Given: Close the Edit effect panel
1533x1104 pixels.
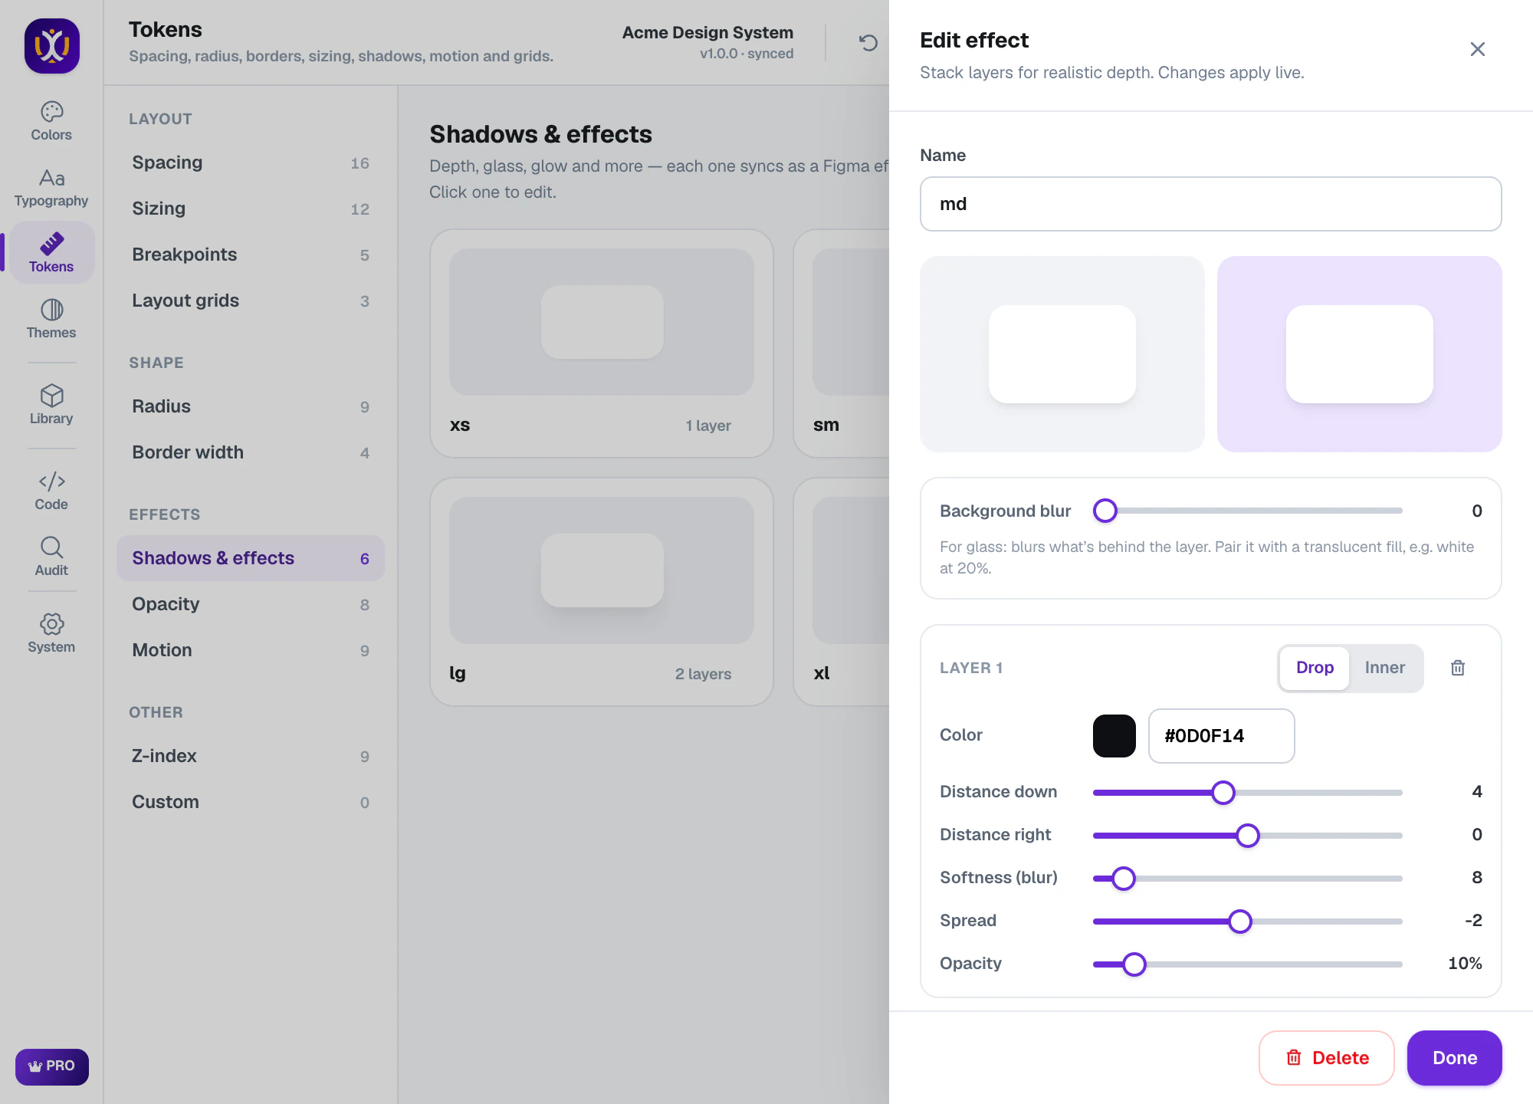Looking at the screenshot, I should [x=1478, y=49].
